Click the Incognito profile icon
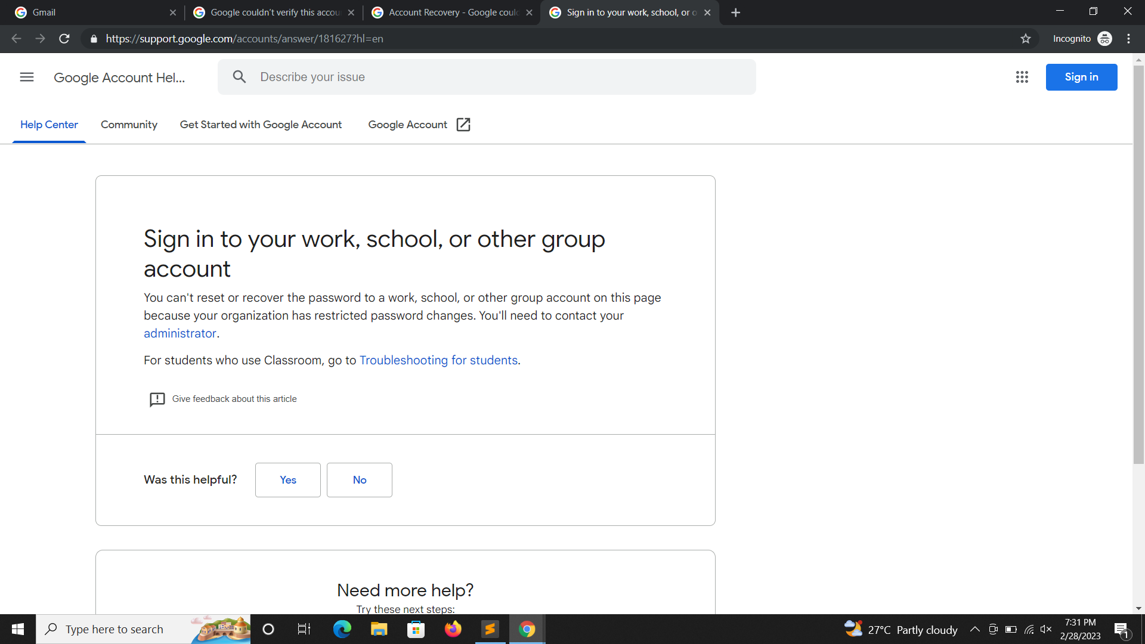The image size is (1145, 644). pyautogui.click(x=1104, y=39)
